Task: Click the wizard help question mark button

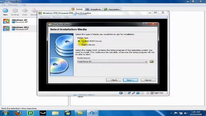Action: (145, 24)
